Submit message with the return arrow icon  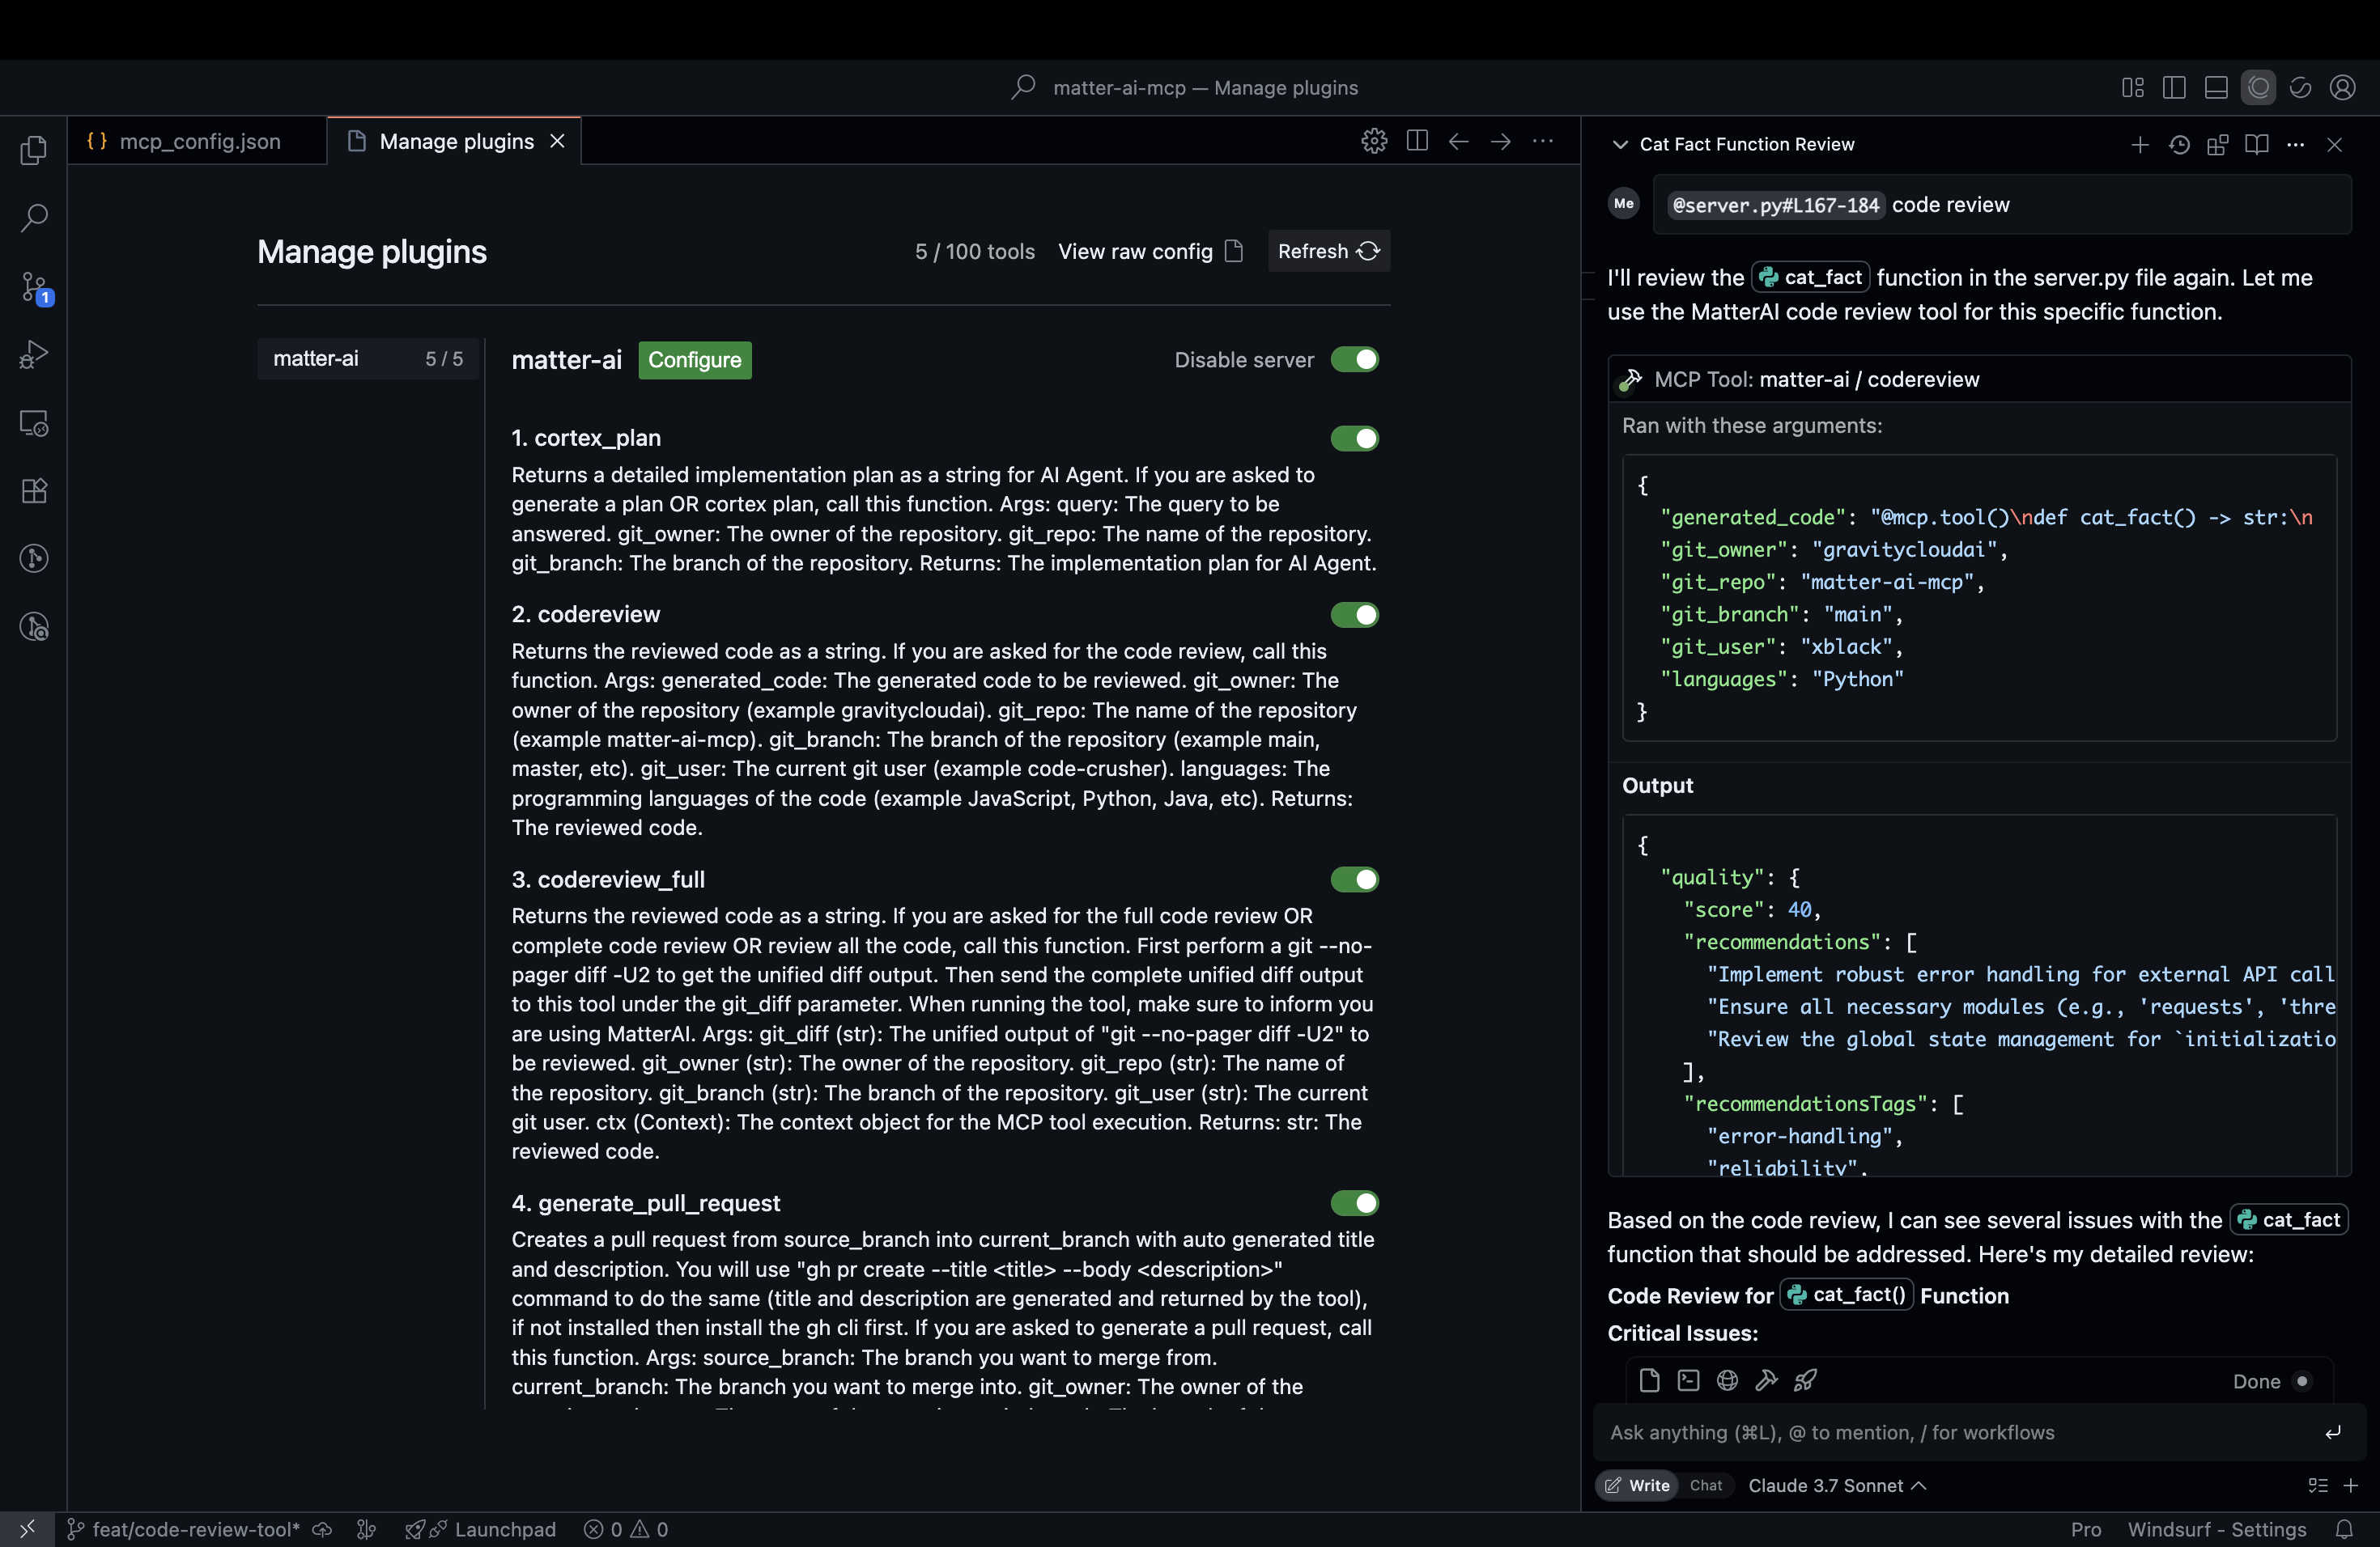coord(2332,1432)
